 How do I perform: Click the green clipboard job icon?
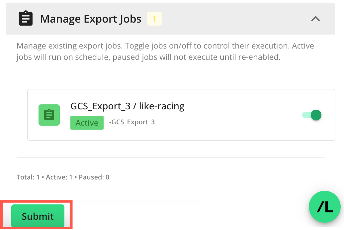pos(49,115)
